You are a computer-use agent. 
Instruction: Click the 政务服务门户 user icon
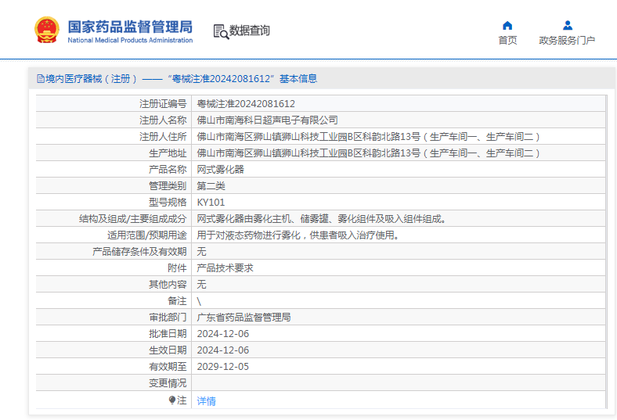click(568, 26)
